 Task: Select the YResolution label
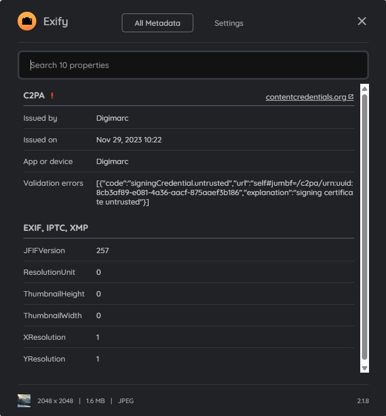point(44,359)
